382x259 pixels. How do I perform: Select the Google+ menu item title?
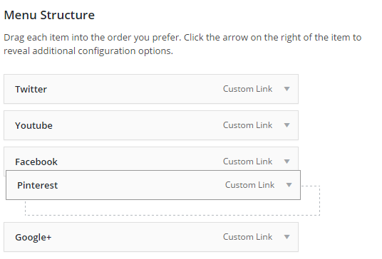(33, 238)
